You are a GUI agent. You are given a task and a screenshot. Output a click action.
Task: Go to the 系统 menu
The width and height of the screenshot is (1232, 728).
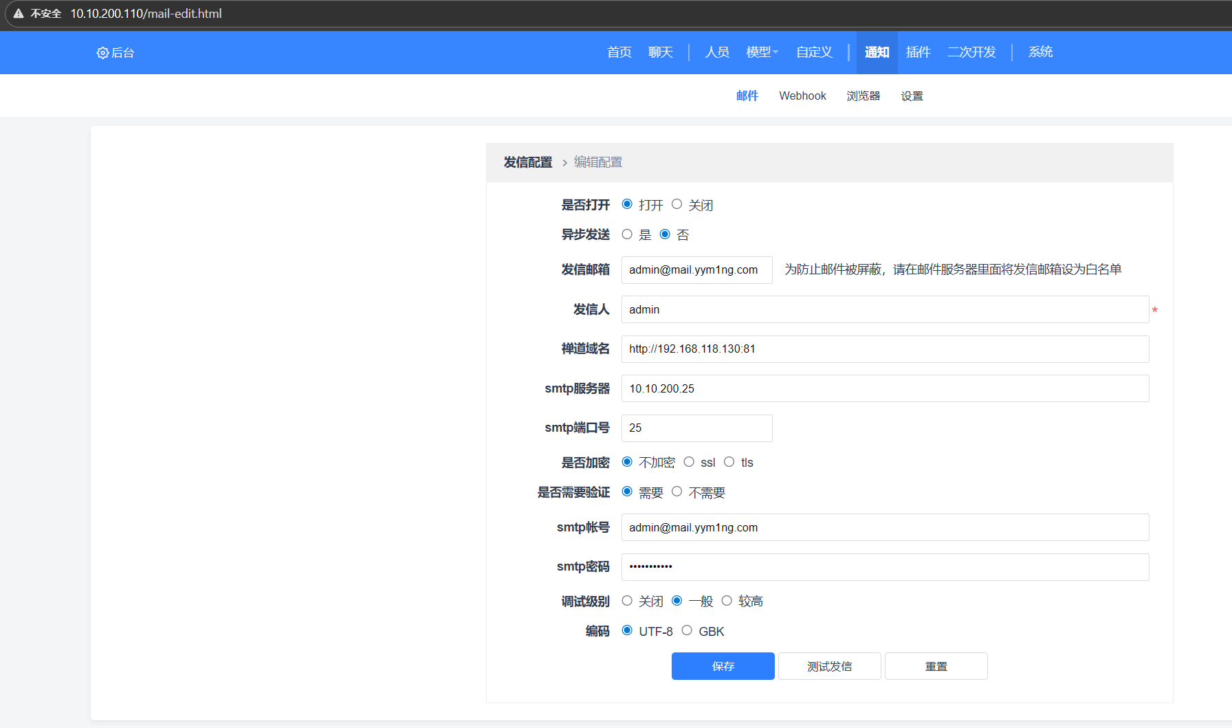1040,52
